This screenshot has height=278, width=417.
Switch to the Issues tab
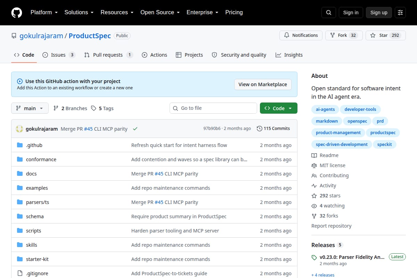(59, 55)
